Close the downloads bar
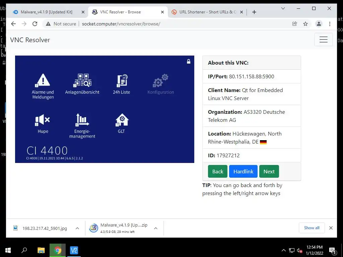 [x=331, y=228]
